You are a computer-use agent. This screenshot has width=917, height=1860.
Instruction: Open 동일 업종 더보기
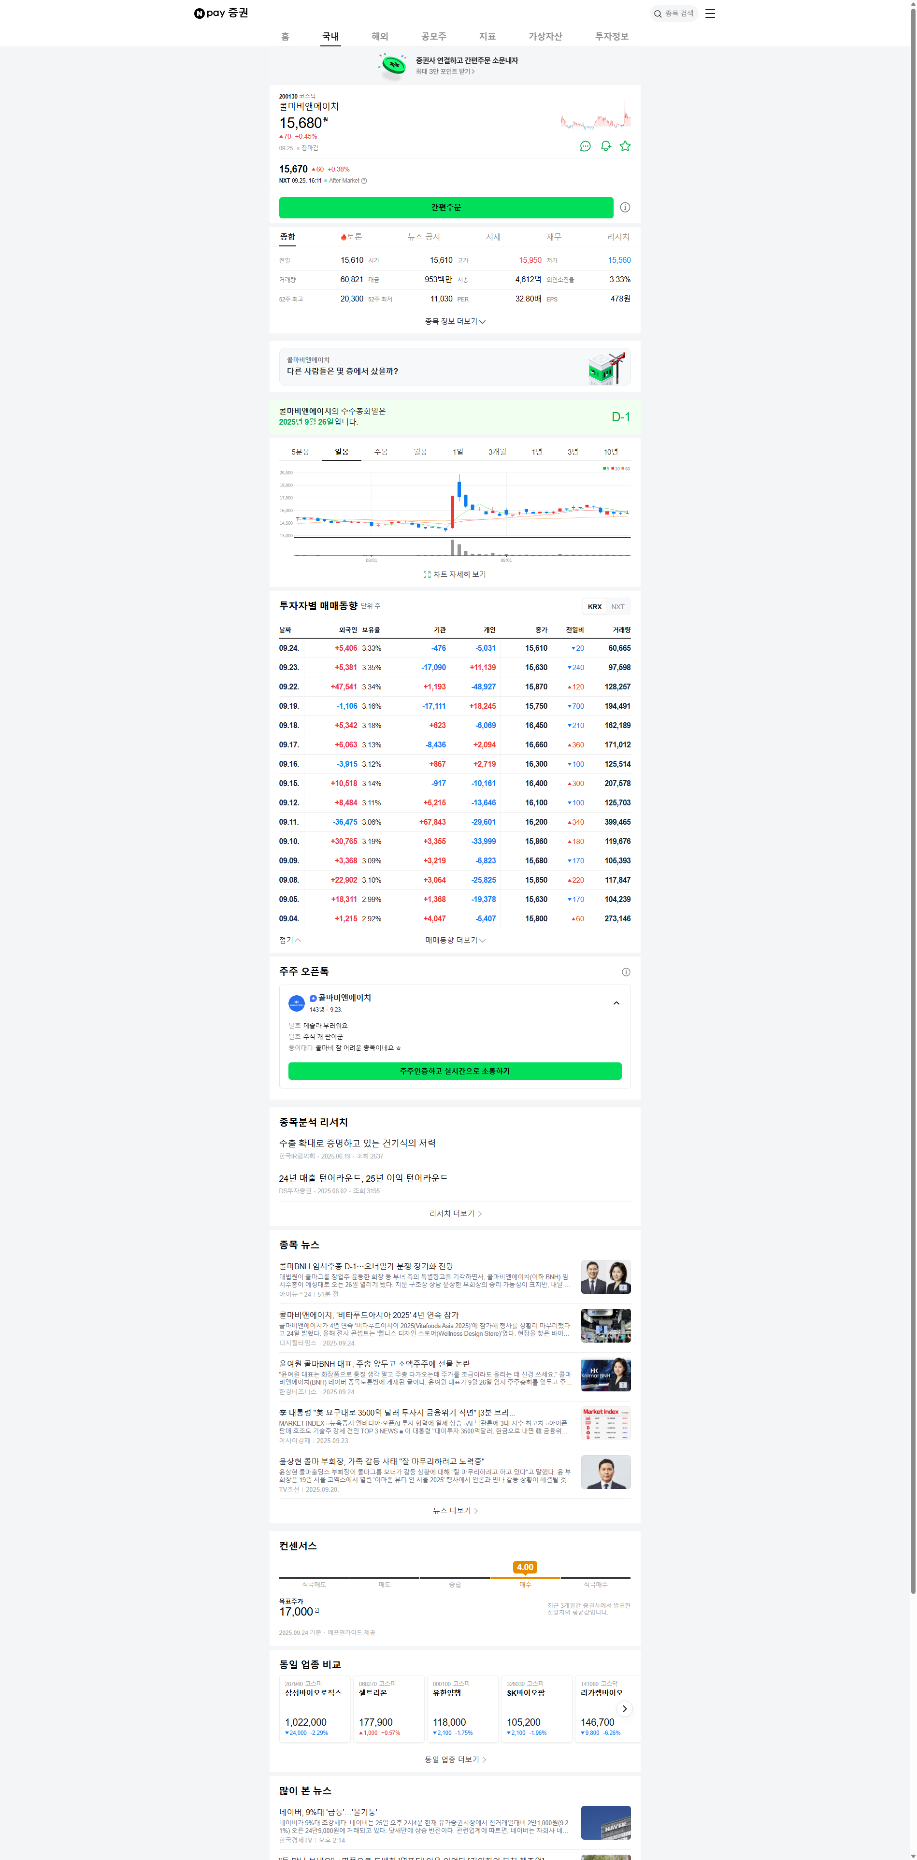coord(455,1760)
